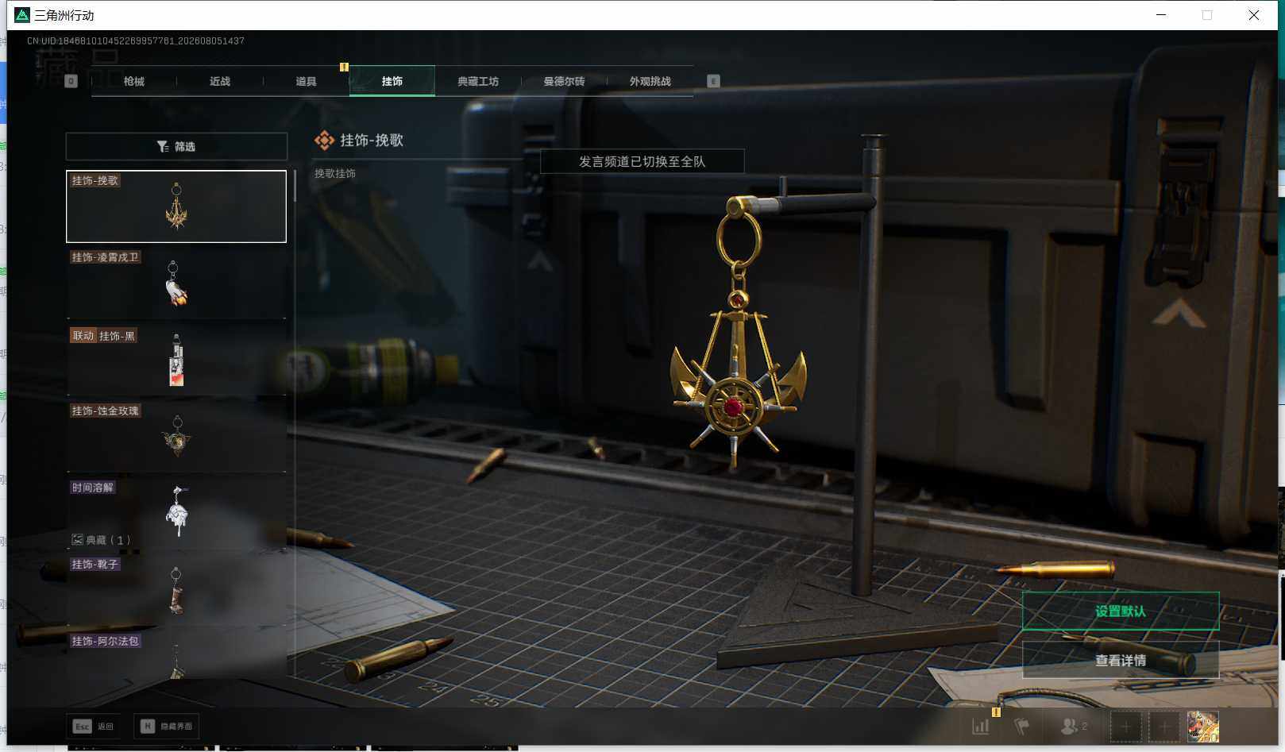
Task: Click the Q previous-tab key icon
Action: [x=71, y=81]
